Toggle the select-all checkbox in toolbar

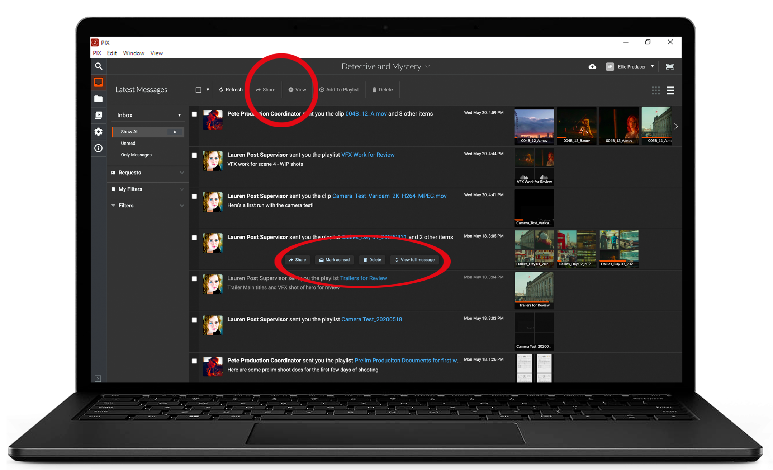point(198,90)
